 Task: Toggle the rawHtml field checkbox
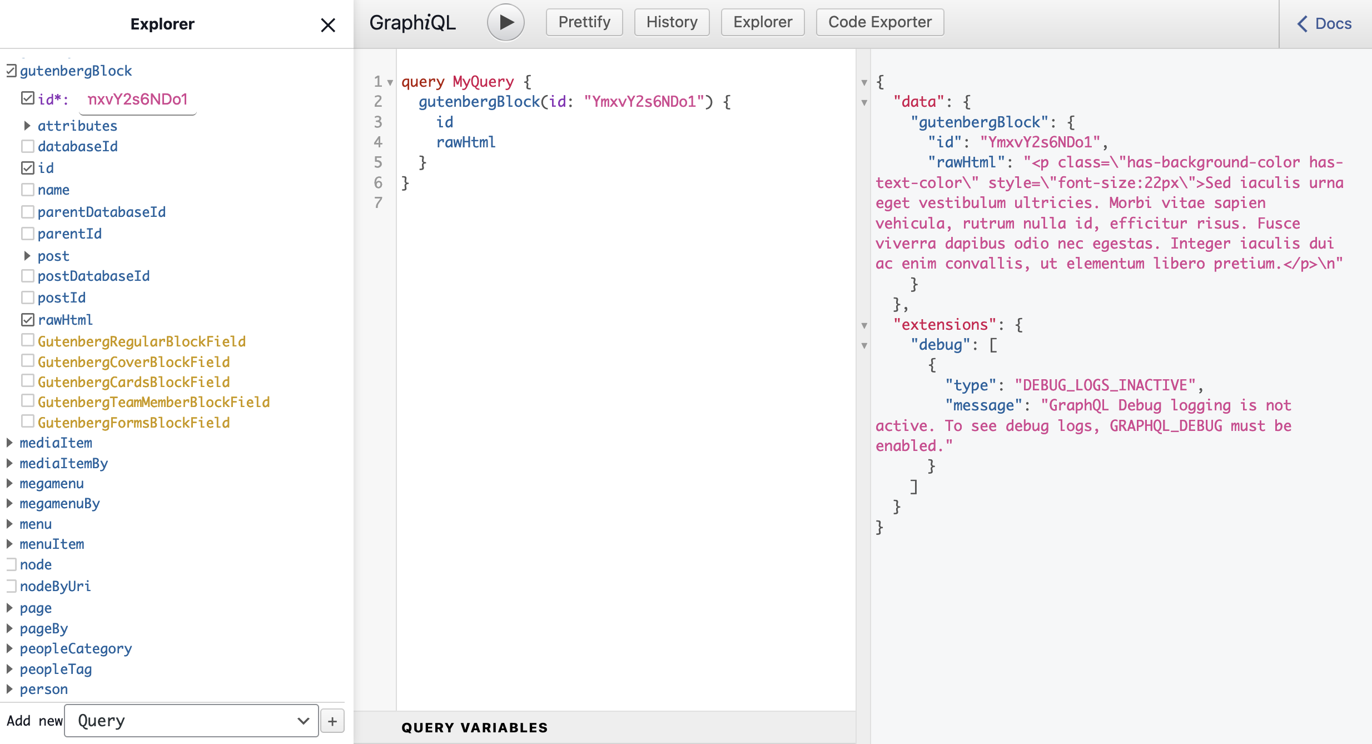pos(27,320)
